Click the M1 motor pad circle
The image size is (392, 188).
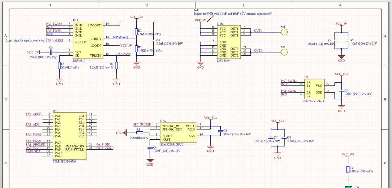pos(284,32)
